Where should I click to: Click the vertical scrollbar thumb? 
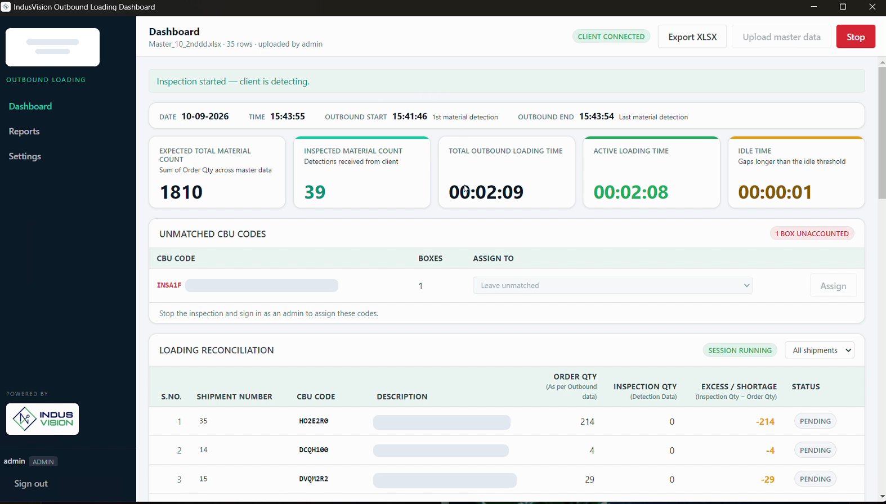[882, 133]
